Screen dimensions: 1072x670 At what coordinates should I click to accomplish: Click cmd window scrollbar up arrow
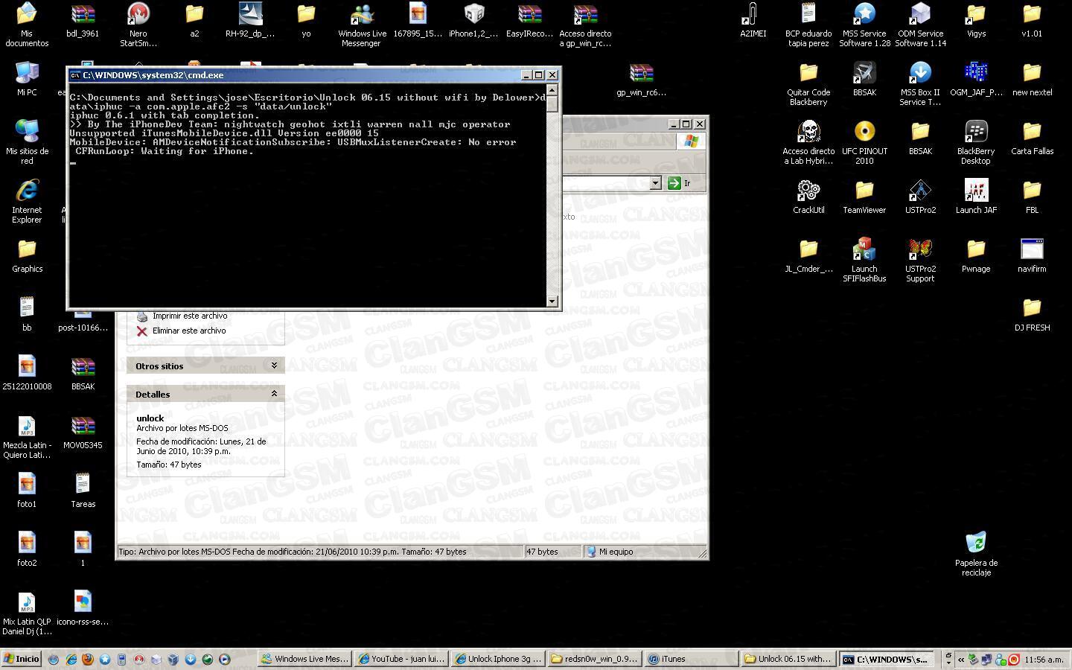[x=552, y=89]
